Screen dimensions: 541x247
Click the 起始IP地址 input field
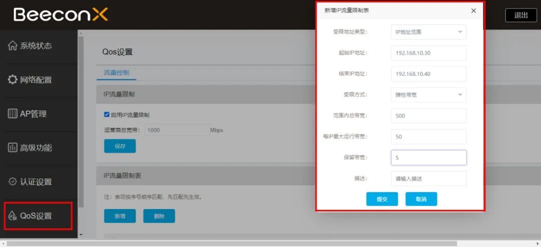[428, 53]
